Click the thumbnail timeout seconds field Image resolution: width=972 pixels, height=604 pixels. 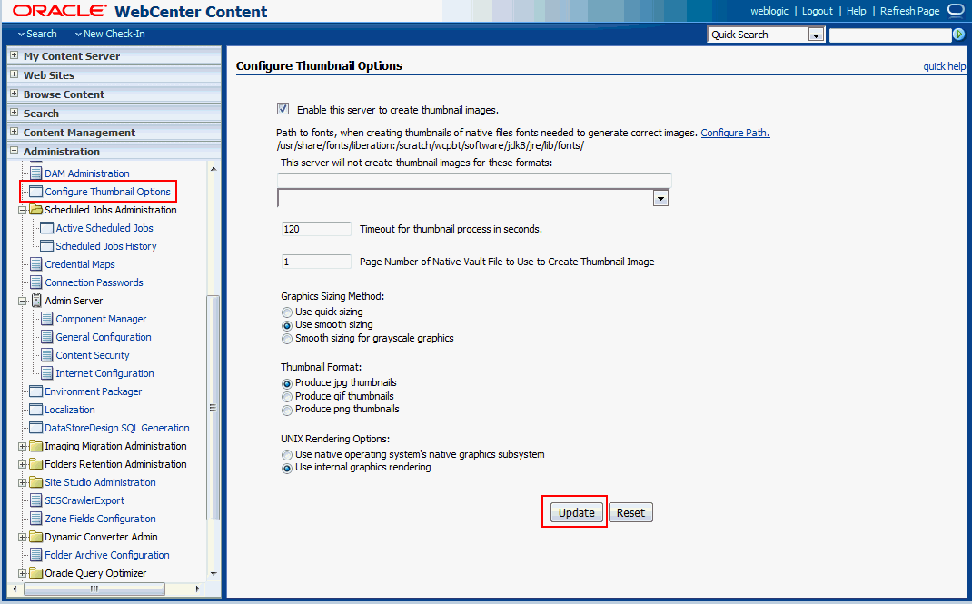point(316,229)
